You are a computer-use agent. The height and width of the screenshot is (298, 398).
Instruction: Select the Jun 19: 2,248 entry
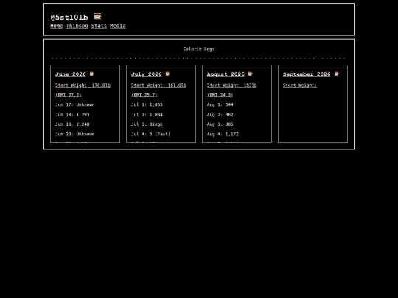pyautogui.click(x=72, y=124)
